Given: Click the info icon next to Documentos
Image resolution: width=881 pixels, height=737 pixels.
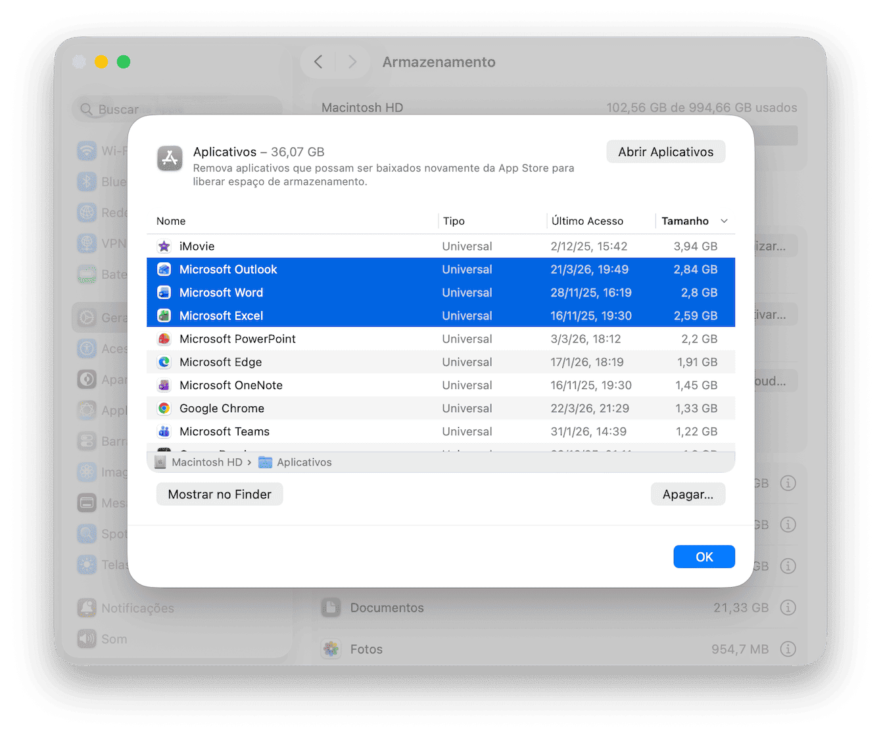Looking at the screenshot, I should pyautogui.click(x=788, y=607).
